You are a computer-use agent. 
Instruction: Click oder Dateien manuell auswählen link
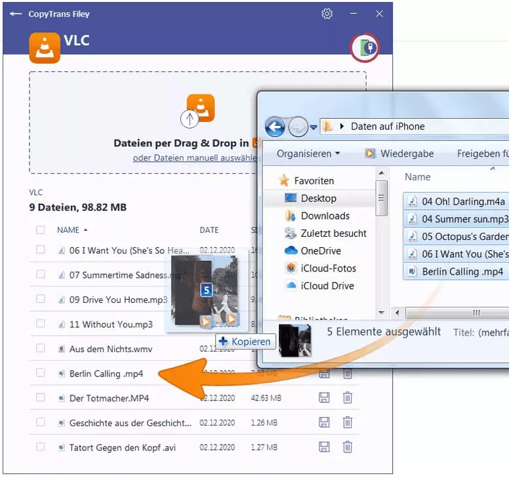click(195, 158)
